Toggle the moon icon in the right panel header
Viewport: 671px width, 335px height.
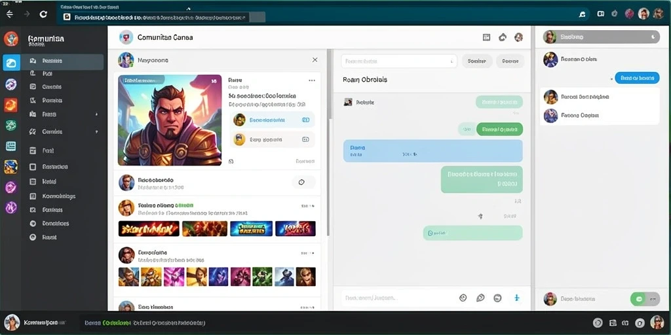(x=653, y=37)
